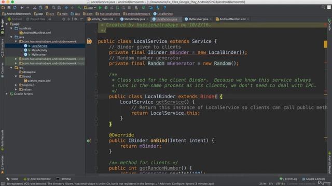
Task: Select the drawable folder
Action: click(27, 72)
